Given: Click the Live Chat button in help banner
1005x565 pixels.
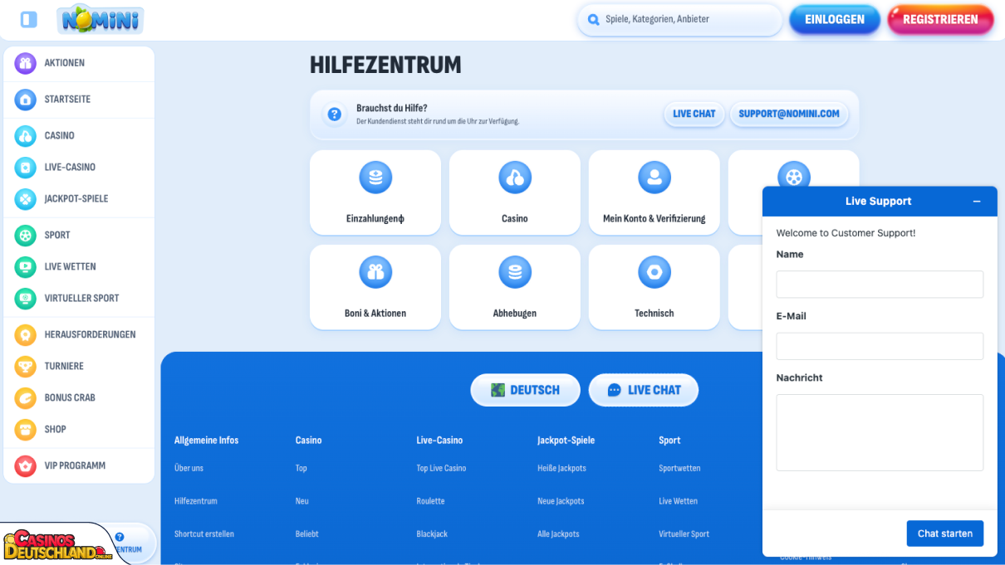Looking at the screenshot, I should coord(694,114).
